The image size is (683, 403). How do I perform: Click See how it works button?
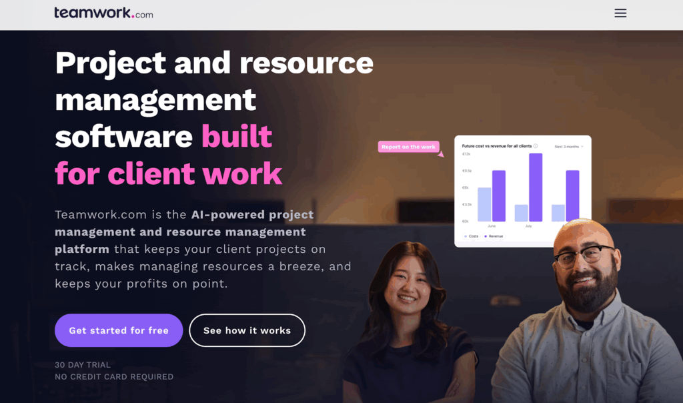coord(247,330)
